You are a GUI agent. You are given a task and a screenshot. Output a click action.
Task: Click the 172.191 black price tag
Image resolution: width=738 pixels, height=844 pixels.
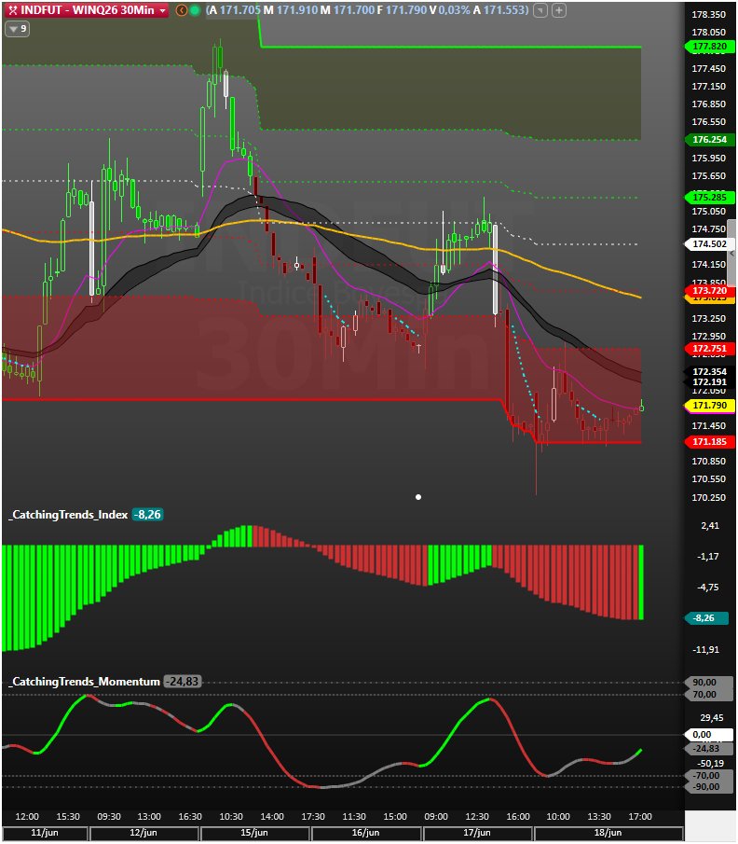click(709, 381)
